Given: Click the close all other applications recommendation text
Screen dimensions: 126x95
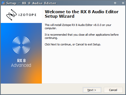Looking at the screenshot, I should (x=82, y=36).
